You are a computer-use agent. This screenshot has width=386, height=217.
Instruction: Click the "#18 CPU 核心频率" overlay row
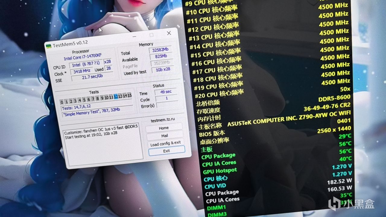coord(218,78)
